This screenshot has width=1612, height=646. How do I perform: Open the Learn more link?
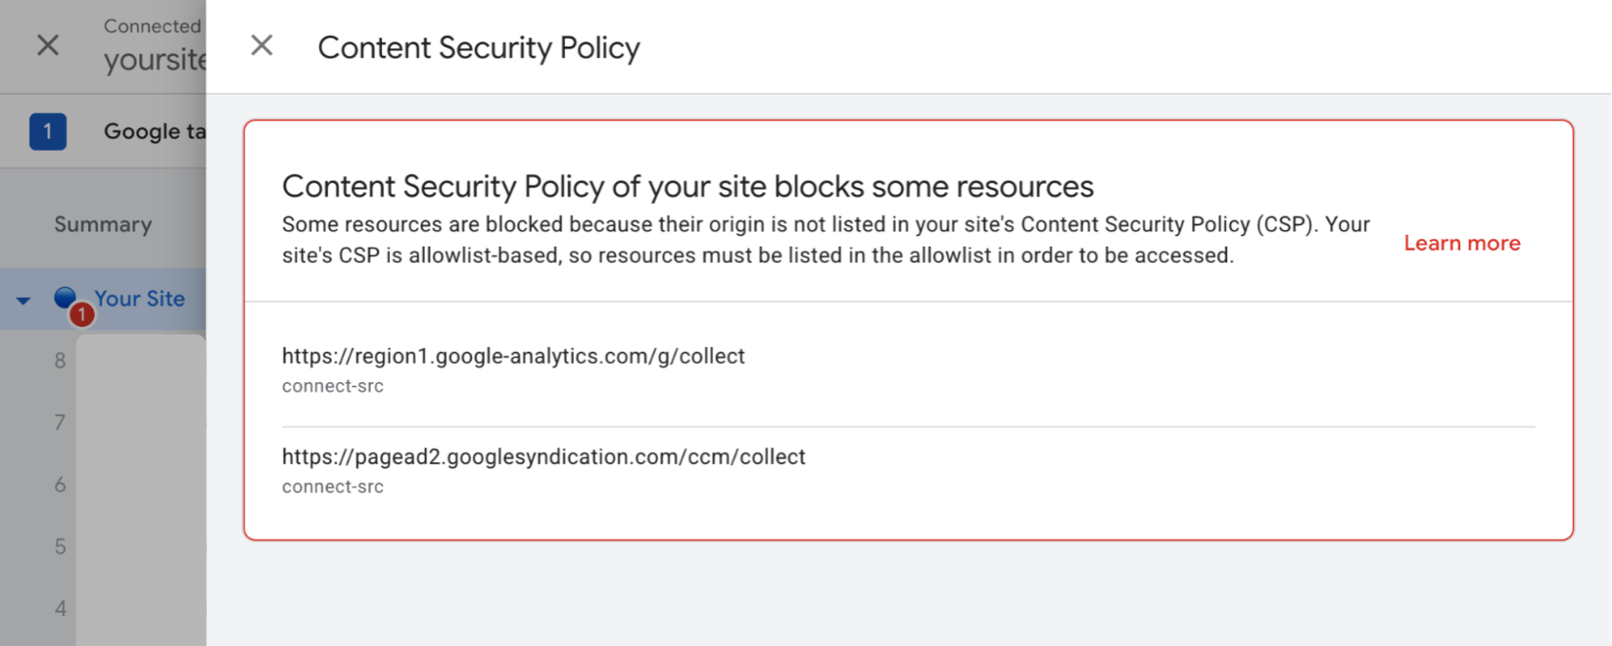tap(1461, 243)
